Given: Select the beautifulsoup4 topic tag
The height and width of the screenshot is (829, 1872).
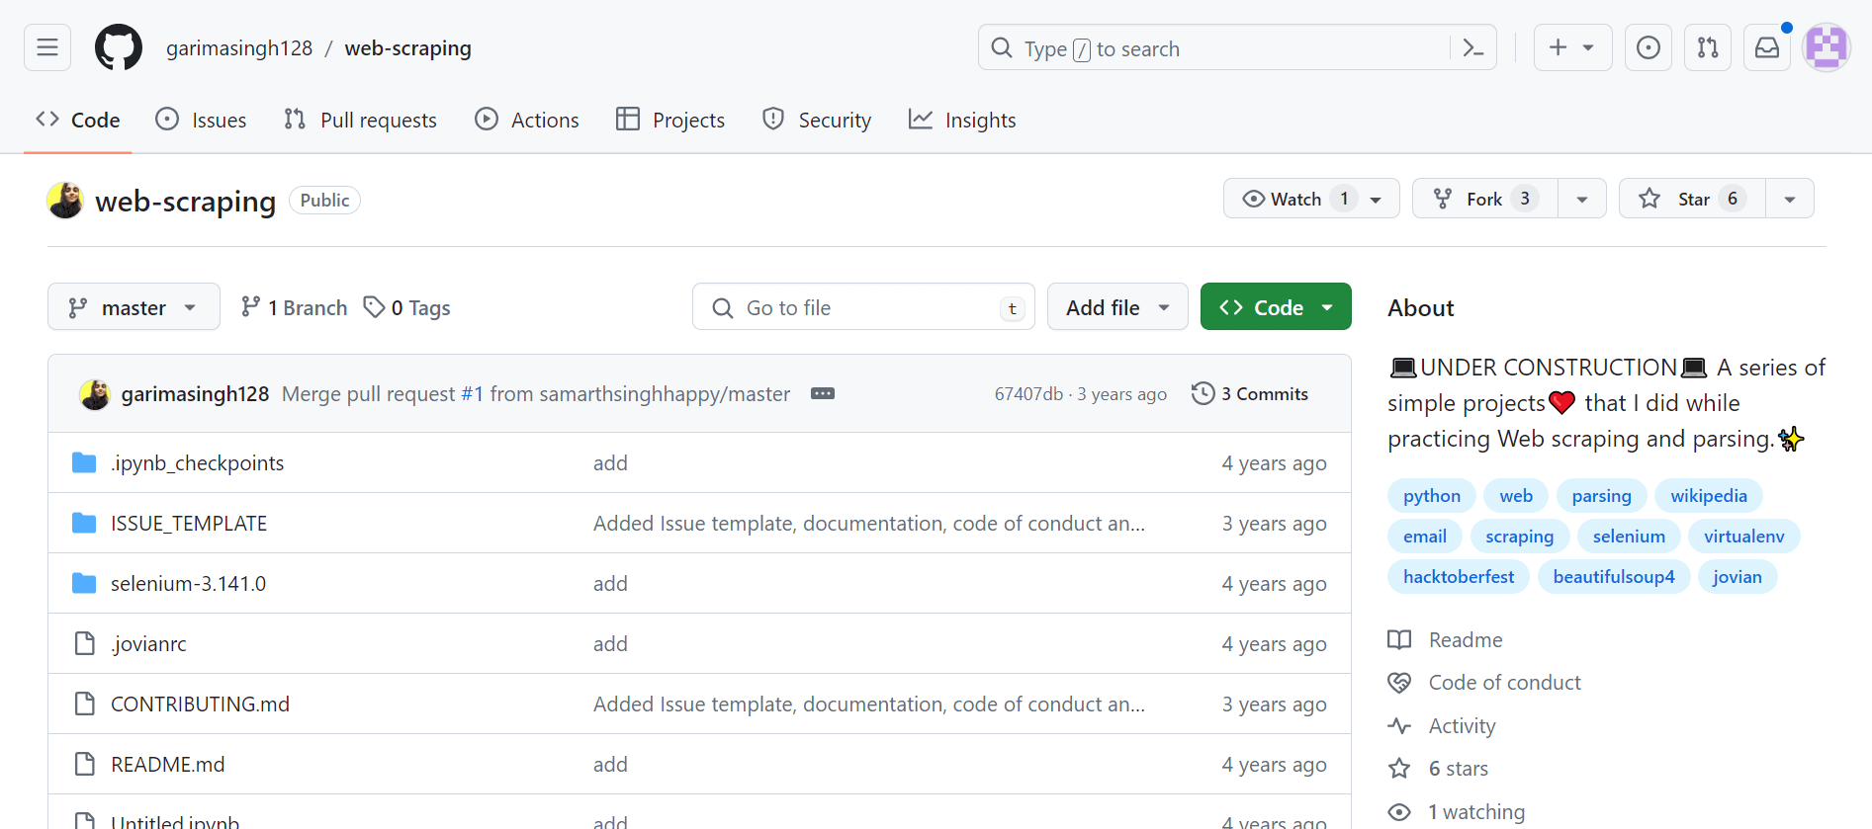Looking at the screenshot, I should (1613, 576).
